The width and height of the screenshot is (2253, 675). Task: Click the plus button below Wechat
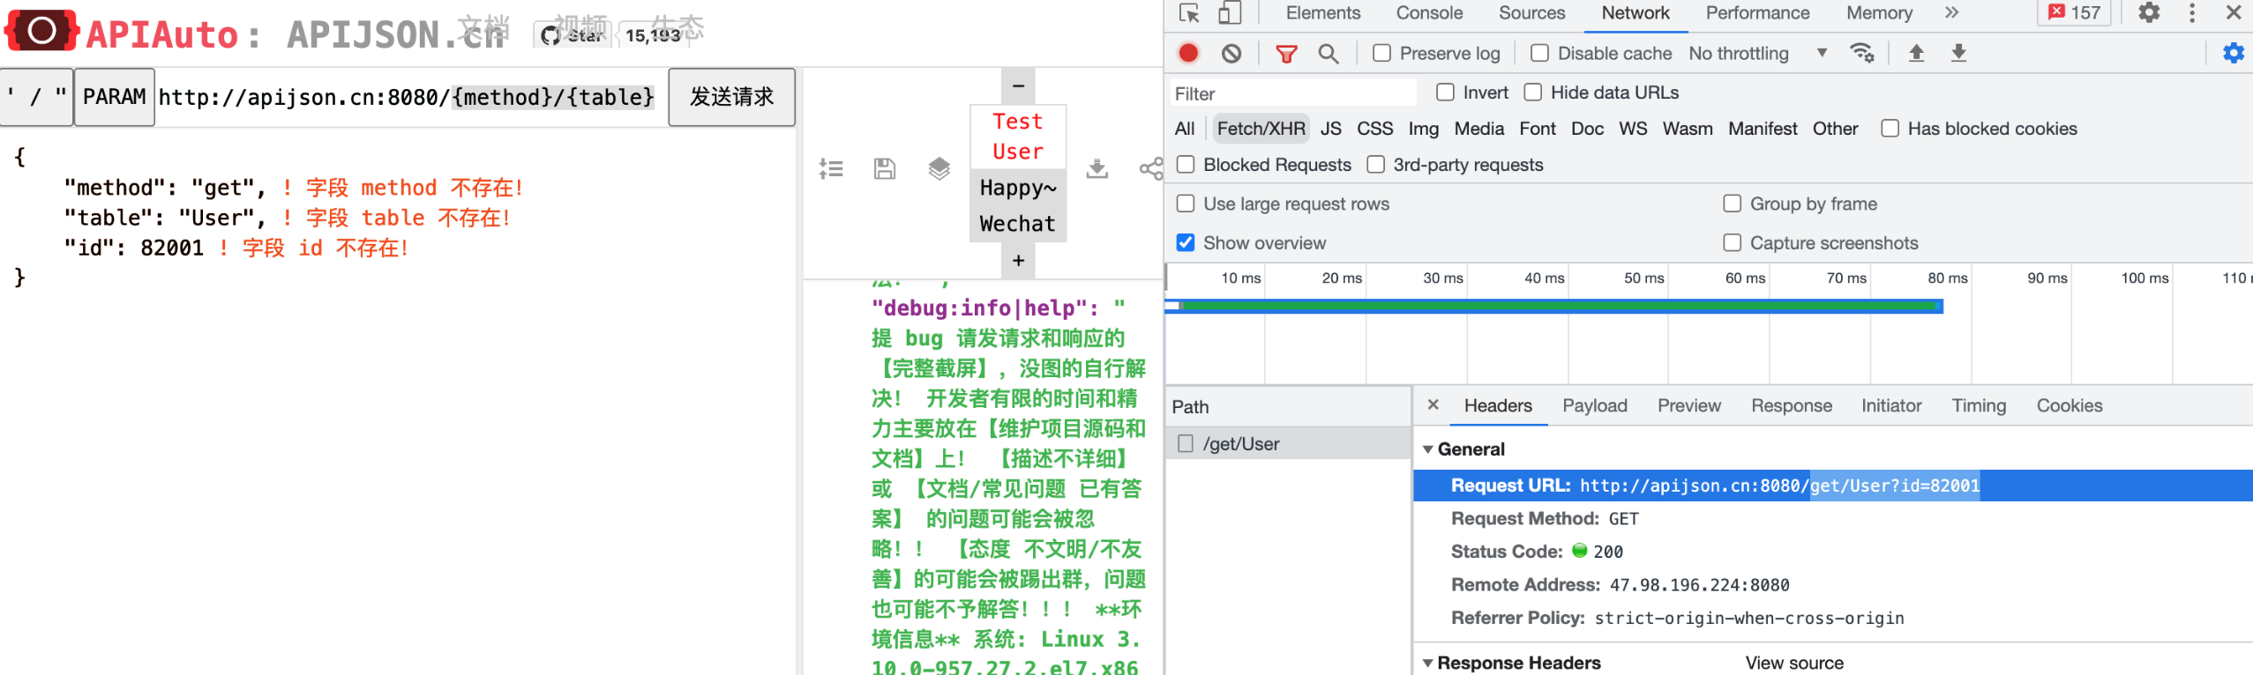[1018, 260]
